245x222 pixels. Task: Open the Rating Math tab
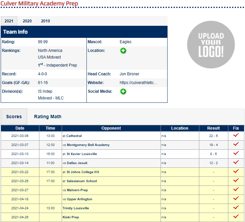48,117
